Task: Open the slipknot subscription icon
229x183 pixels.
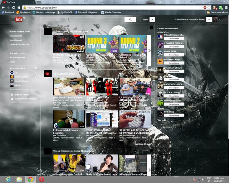Action: [x=12, y=85]
